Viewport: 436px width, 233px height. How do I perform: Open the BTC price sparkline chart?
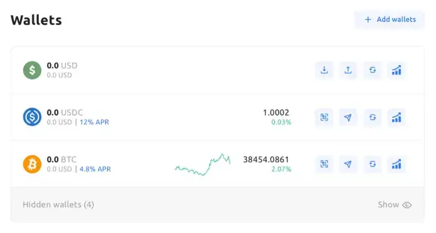pos(203,164)
